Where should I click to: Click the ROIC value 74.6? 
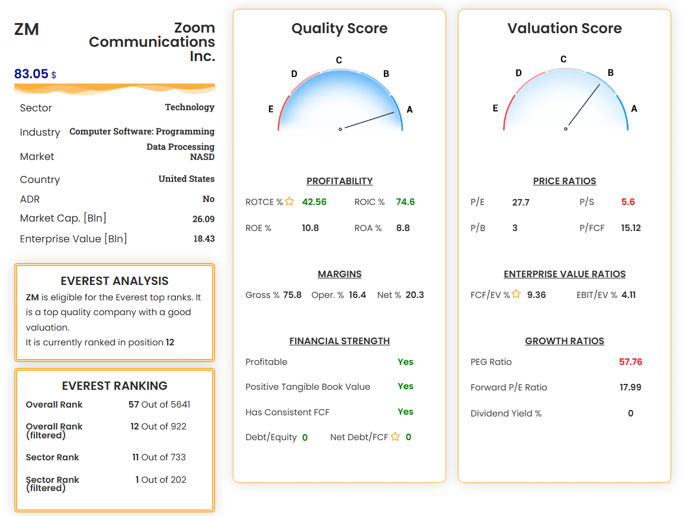(405, 202)
